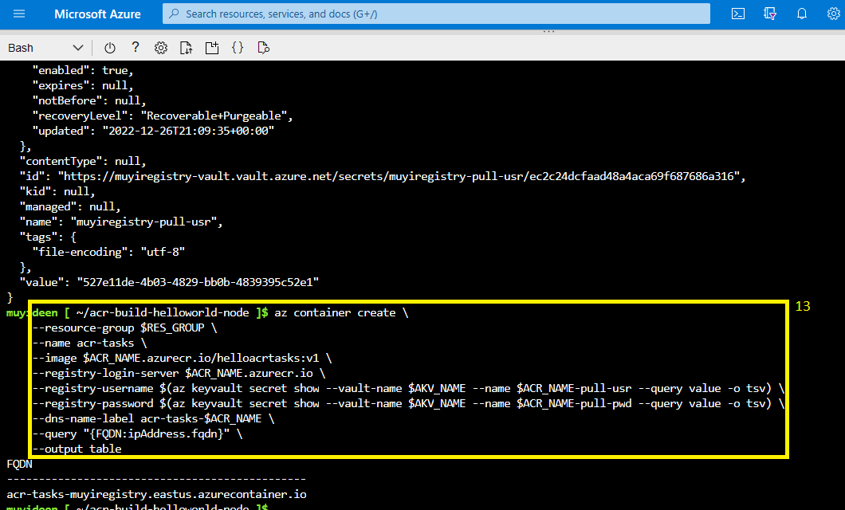Click the --name acr-tasks line

pos(89,343)
